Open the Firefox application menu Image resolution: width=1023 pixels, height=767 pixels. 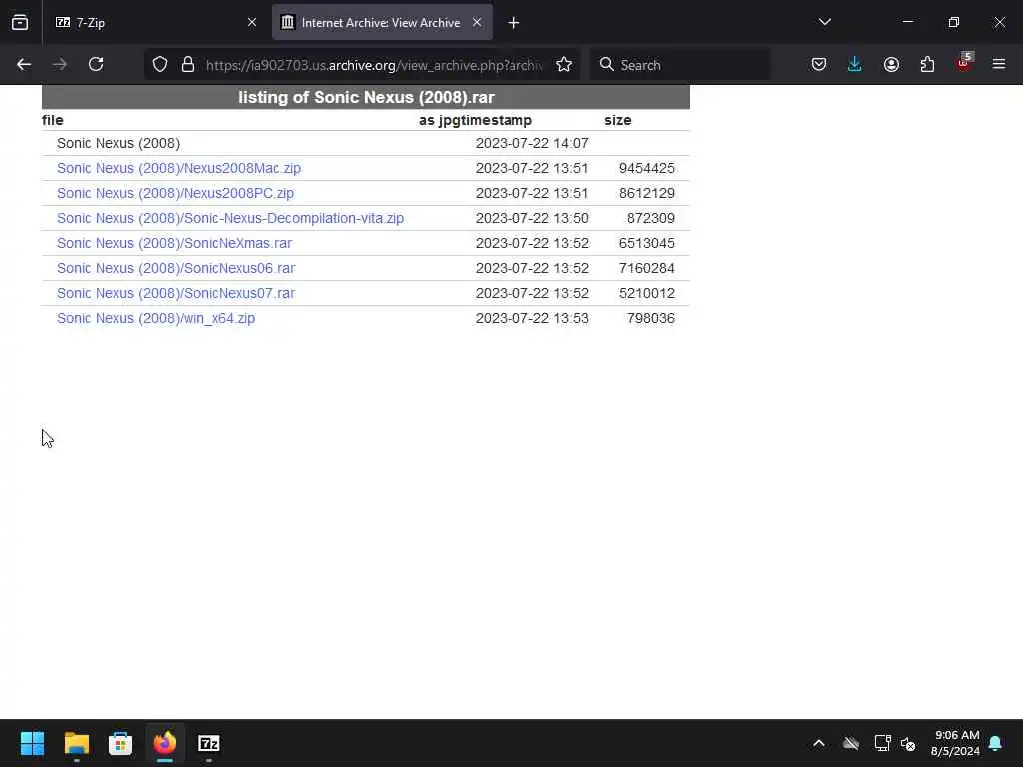pos(999,65)
